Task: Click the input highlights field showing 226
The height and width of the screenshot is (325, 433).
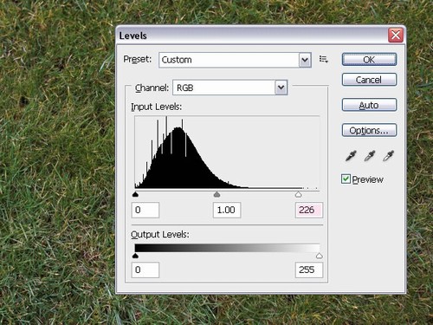Action: click(309, 210)
